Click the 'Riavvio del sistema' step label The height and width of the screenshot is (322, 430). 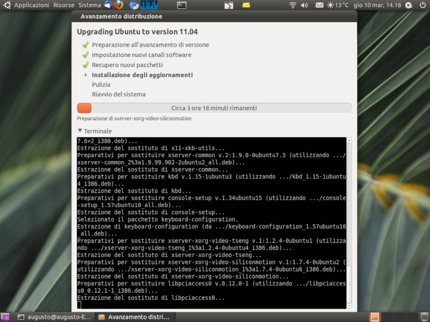pyautogui.click(x=118, y=94)
